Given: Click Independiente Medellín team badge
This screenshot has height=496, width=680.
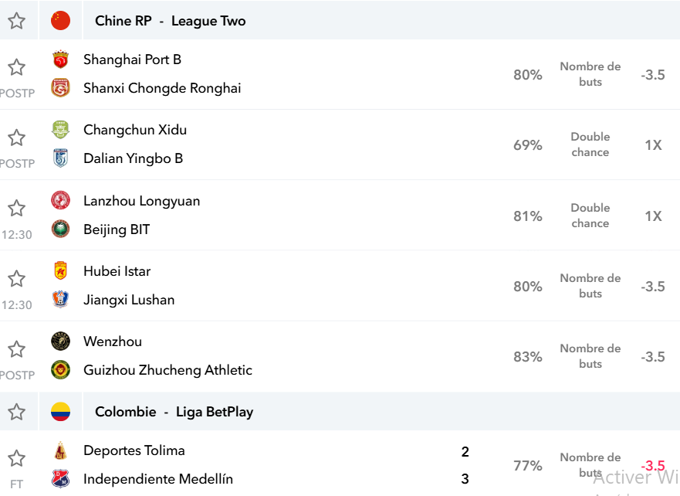Looking at the screenshot, I should pos(60,479).
